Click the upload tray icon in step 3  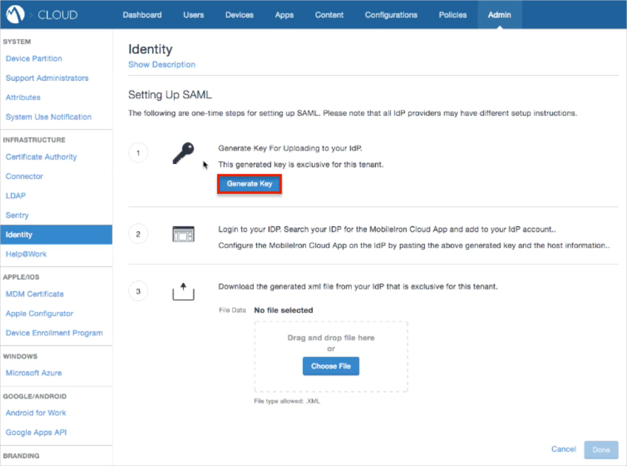pos(182,290)
